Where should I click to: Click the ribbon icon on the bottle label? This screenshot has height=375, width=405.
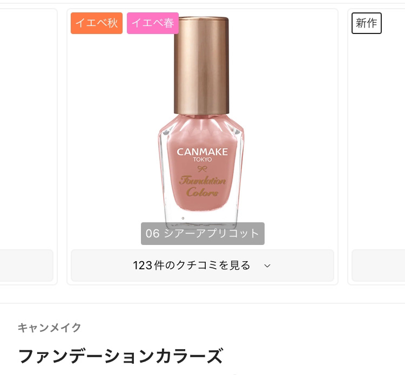(202, 169)
